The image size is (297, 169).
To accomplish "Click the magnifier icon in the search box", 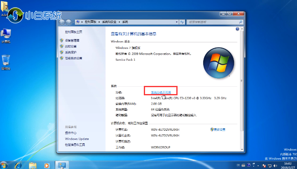I will click(x=241, y=22).
